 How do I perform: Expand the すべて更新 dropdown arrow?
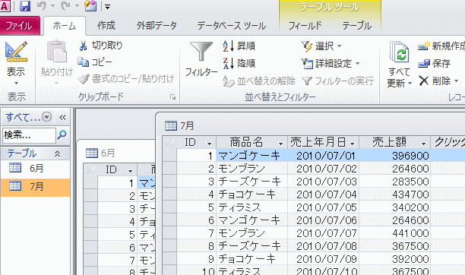point(410,84)
